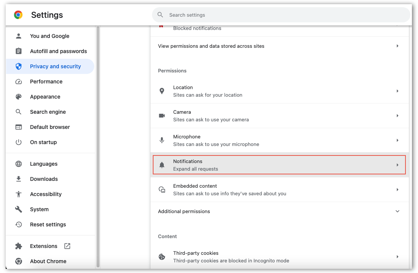418x273 pixels.
Task: Click the Location pin icon
Action: 162,91
